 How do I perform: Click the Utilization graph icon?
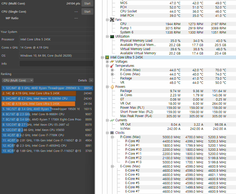112,37
